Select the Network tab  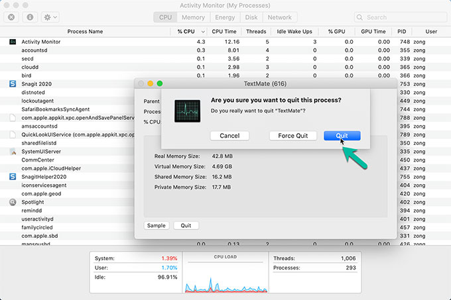click(279, 17)
